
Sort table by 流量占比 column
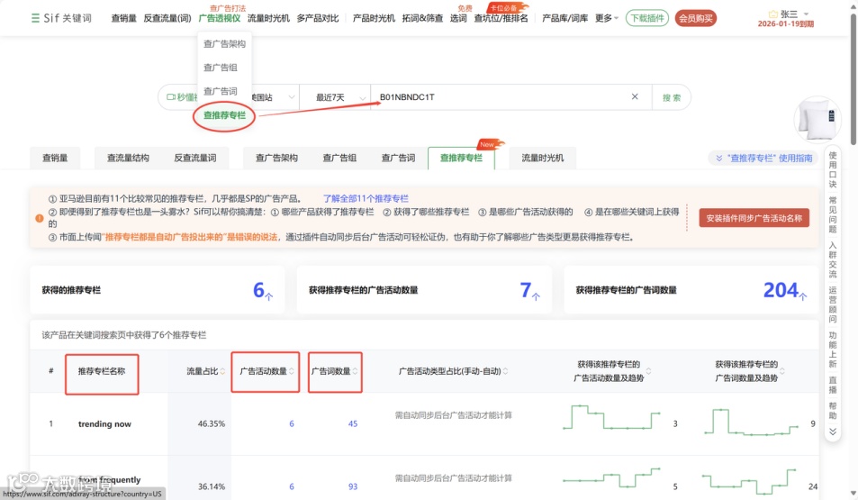coord(222,371)
